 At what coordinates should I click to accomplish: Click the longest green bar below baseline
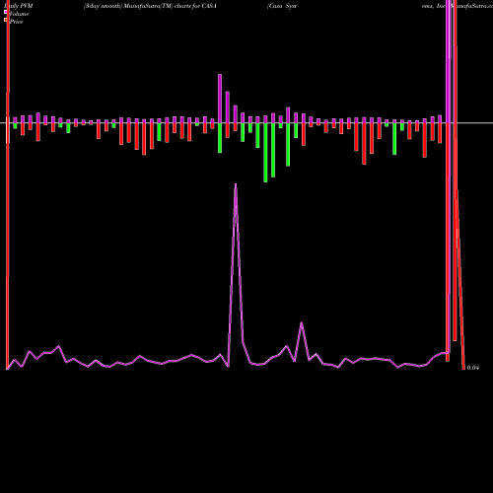(265, 153)
